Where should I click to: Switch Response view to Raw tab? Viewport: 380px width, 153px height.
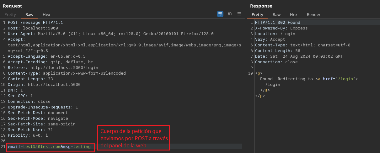tap(276, 14)
